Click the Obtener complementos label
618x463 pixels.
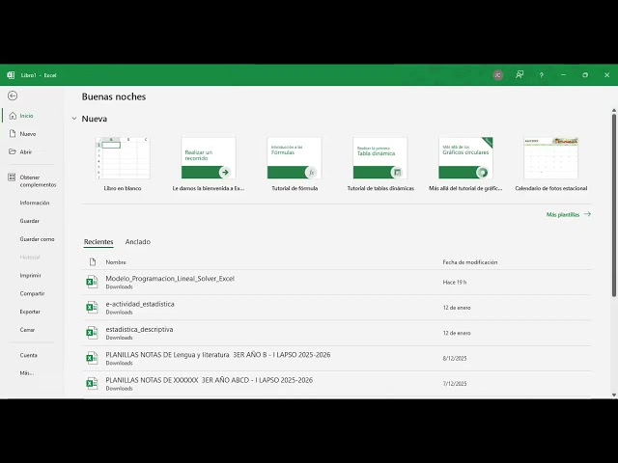click(x=39, y=181)
